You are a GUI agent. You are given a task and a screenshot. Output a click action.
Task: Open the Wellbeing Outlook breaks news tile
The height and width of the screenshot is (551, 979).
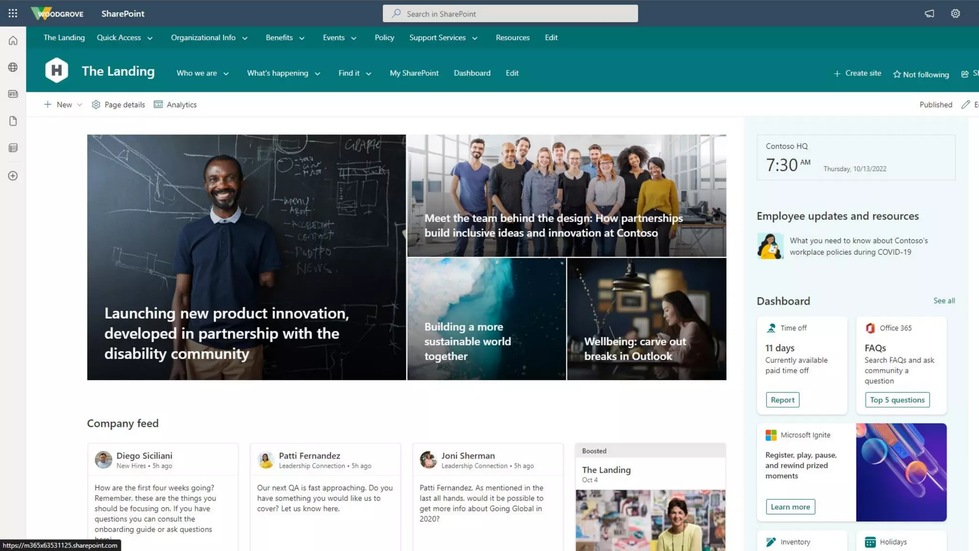point(646,319)
